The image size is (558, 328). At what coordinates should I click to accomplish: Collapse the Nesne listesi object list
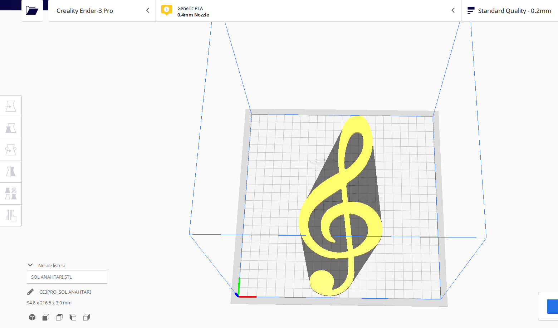30,265
